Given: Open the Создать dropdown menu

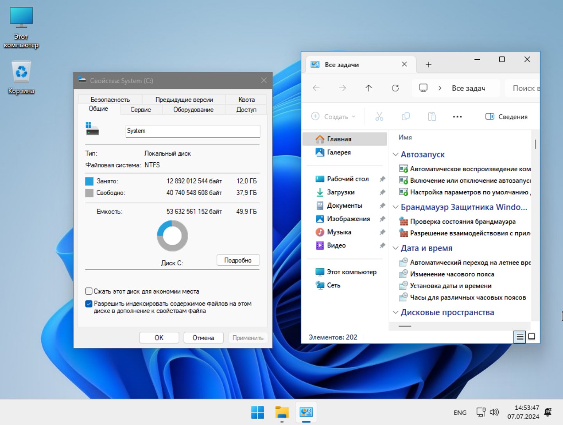Looking at the screenshot, I should tap(333, 117).
